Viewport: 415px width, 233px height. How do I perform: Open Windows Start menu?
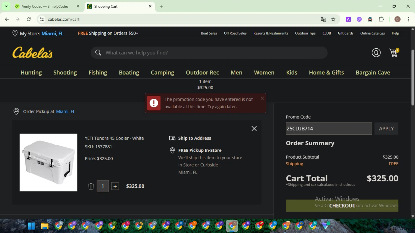click(31, 226)
